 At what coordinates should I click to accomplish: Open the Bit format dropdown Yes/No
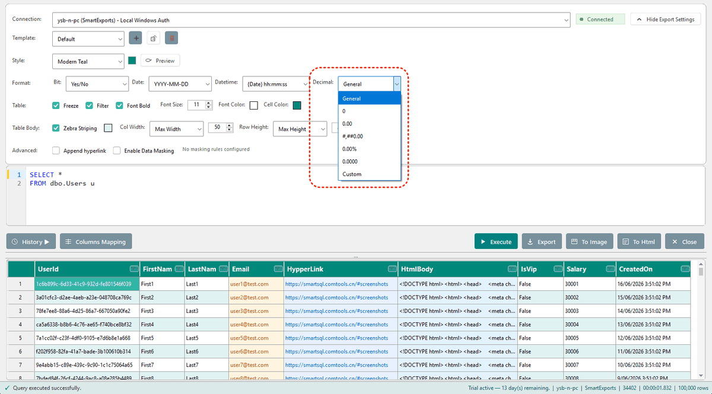[97, 84]
